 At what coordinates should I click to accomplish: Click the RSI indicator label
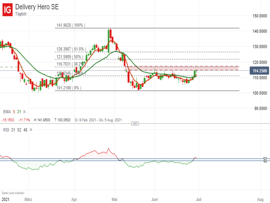tap(6, 130)
